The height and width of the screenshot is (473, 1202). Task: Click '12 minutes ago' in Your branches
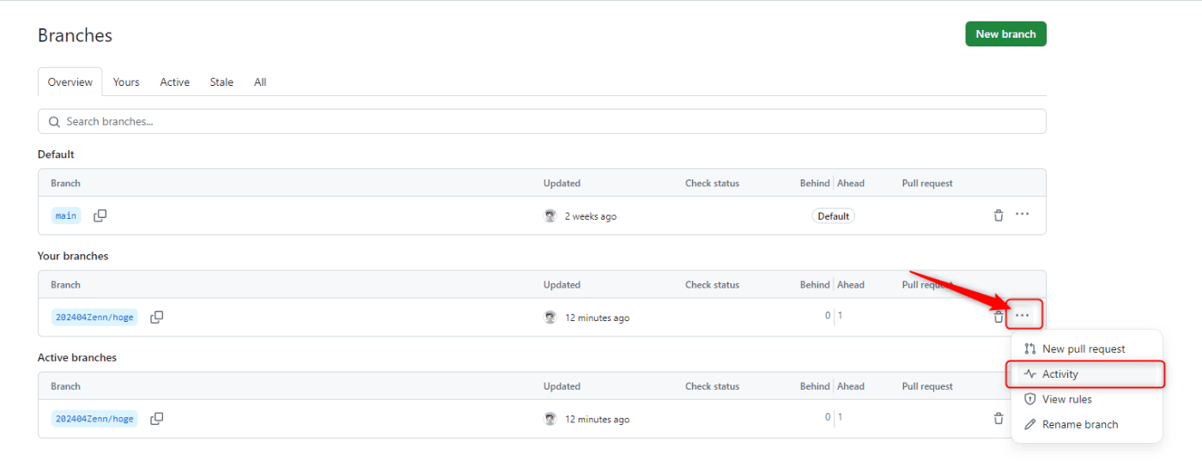597,318
